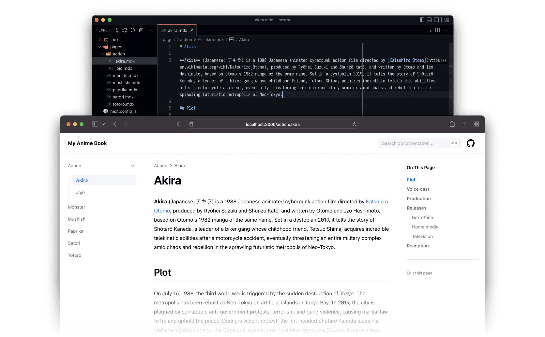Follow the Katsuhiro Otomo Wikipedia link

pyautogui.click(x=377, y=202)
